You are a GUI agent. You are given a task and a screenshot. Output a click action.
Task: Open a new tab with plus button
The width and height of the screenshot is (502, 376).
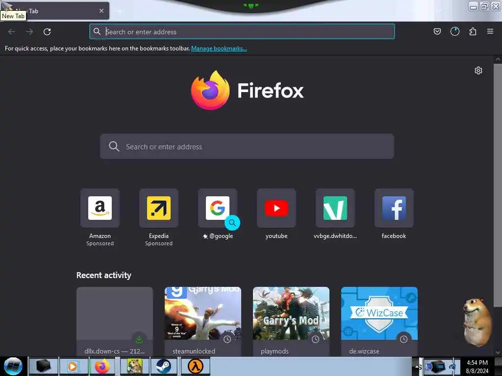tap(120, 11)
